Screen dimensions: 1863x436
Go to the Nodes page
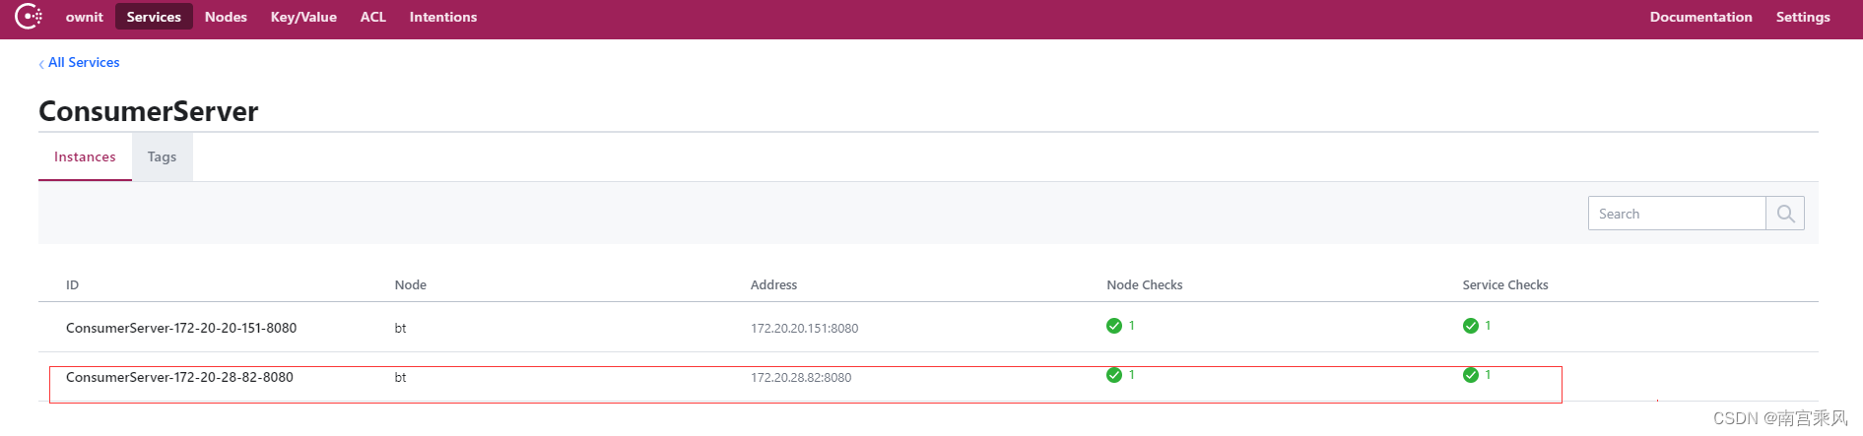click(226, 17)
